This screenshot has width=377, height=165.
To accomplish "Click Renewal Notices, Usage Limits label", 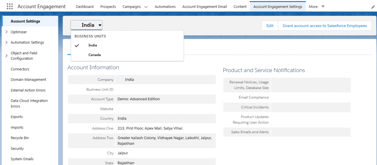I will (x=249, y=85).
